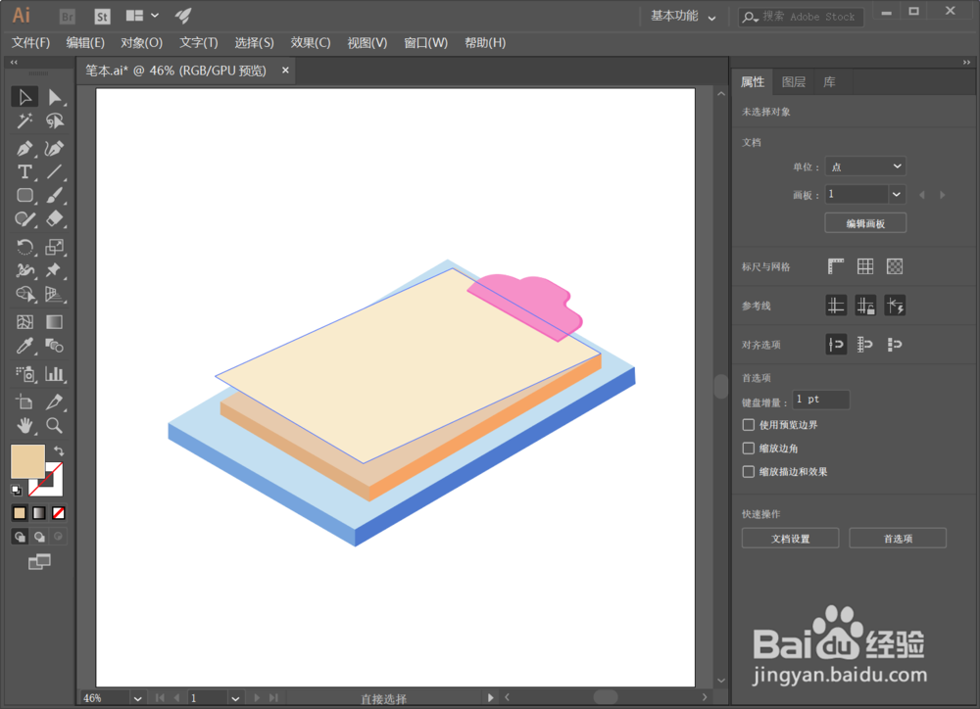Swap fill and stroke colors
Image resolution: width=980 pixels, height=709 pixels.
59,451
